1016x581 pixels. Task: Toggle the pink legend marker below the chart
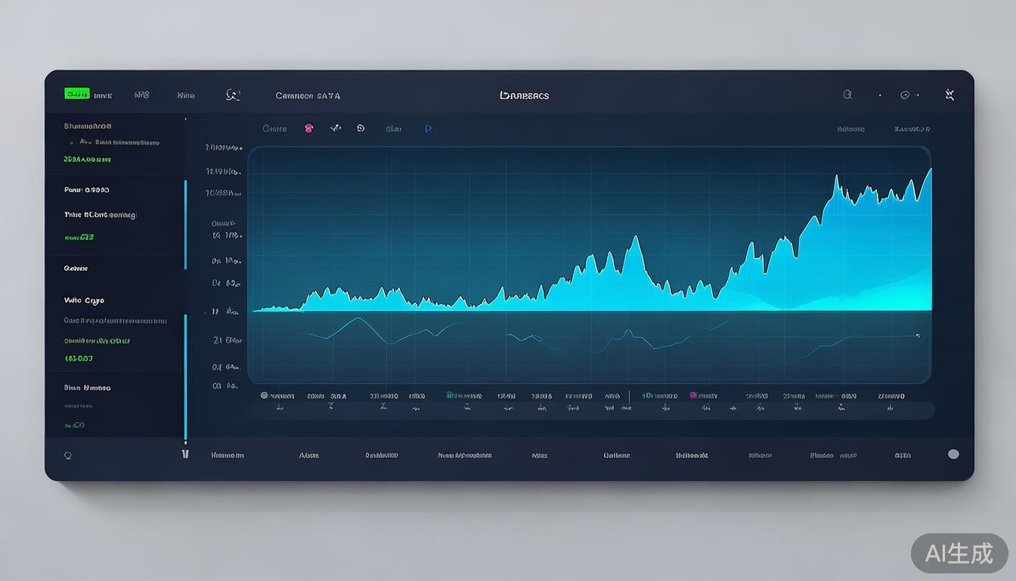click(x=692, y=395)
